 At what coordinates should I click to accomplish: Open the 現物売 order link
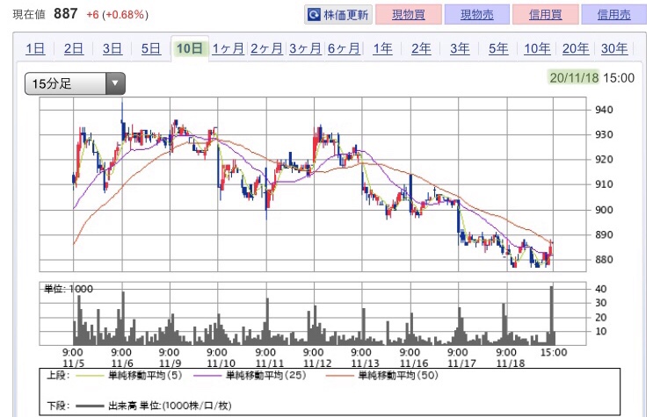tap(477, 15)
